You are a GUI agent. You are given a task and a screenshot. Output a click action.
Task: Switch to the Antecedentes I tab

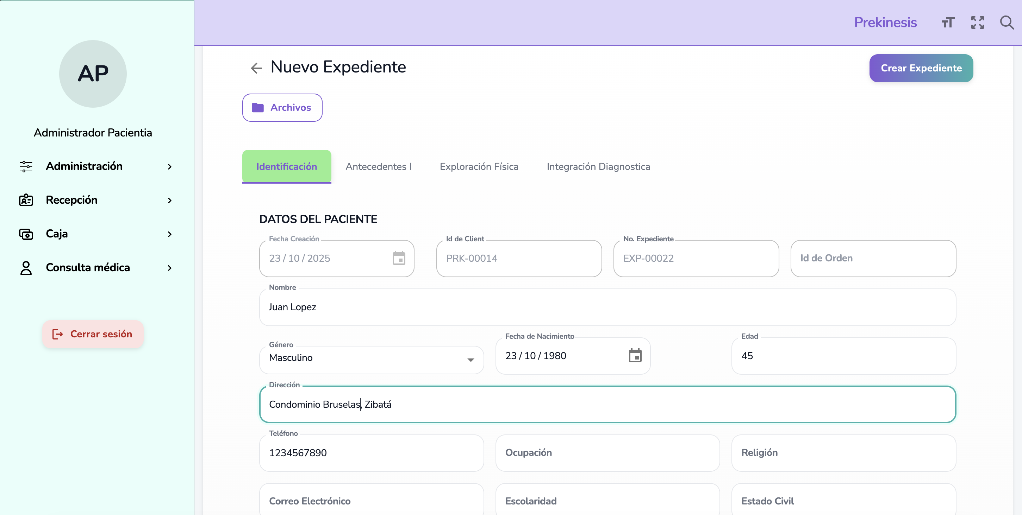coord(378,167)
